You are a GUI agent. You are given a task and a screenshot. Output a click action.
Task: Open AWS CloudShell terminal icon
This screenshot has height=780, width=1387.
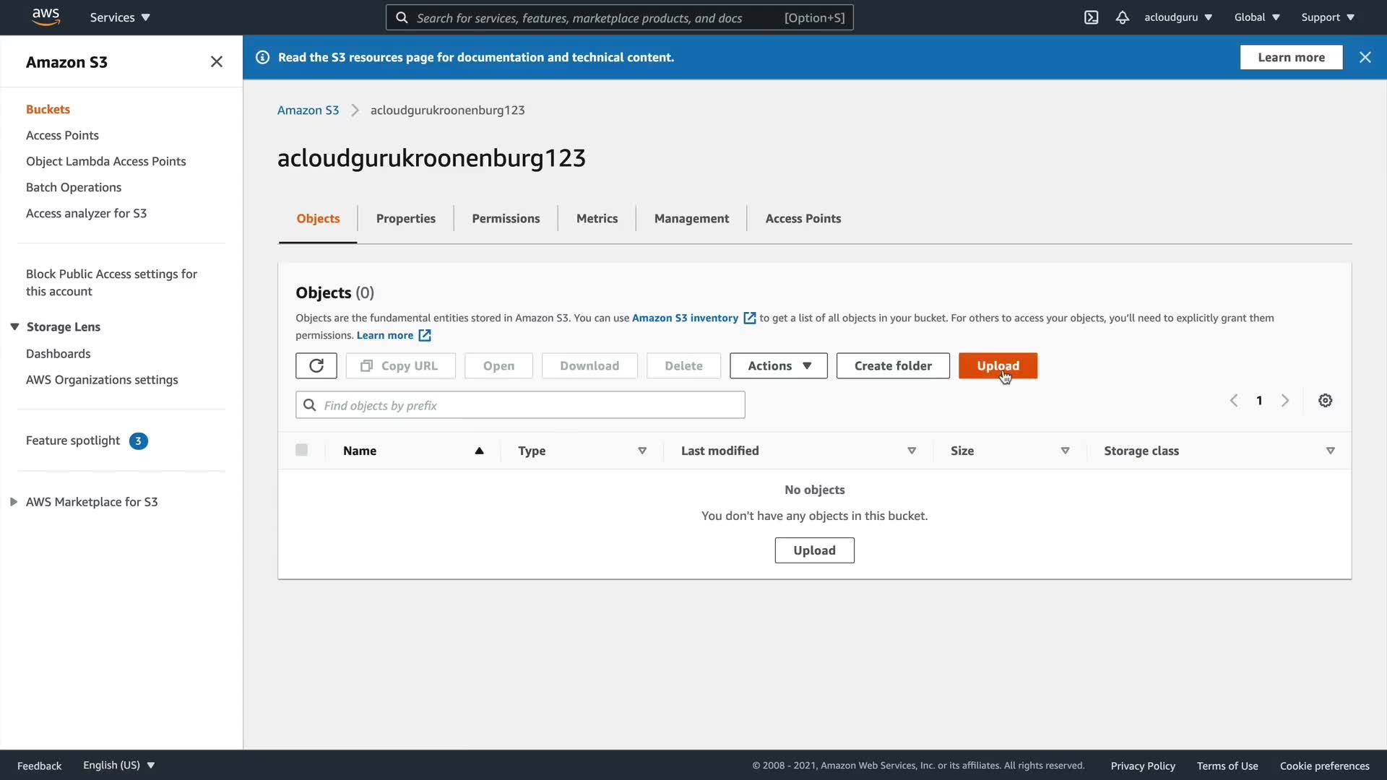coord(1091,17)
